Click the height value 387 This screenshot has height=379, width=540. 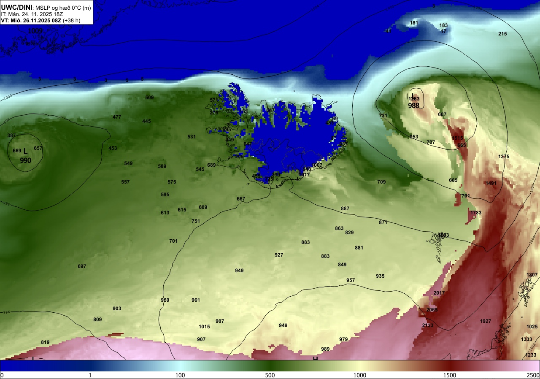pos(11,135)
